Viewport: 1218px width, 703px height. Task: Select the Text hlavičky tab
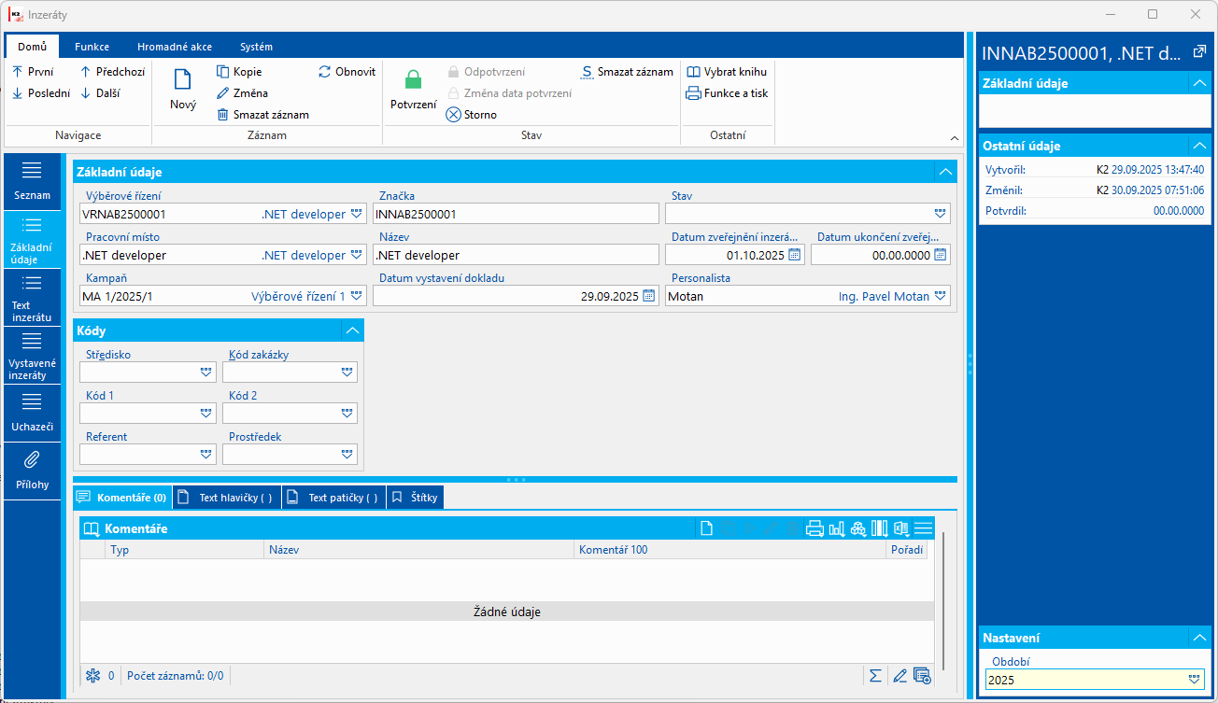pyautogui.click(x=228, y=498)
